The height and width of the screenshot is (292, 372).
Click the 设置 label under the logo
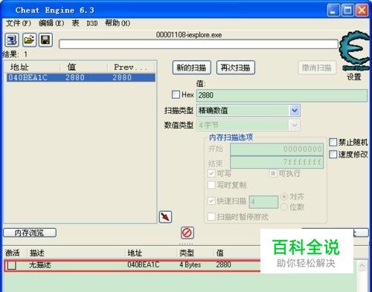[354, 77]
